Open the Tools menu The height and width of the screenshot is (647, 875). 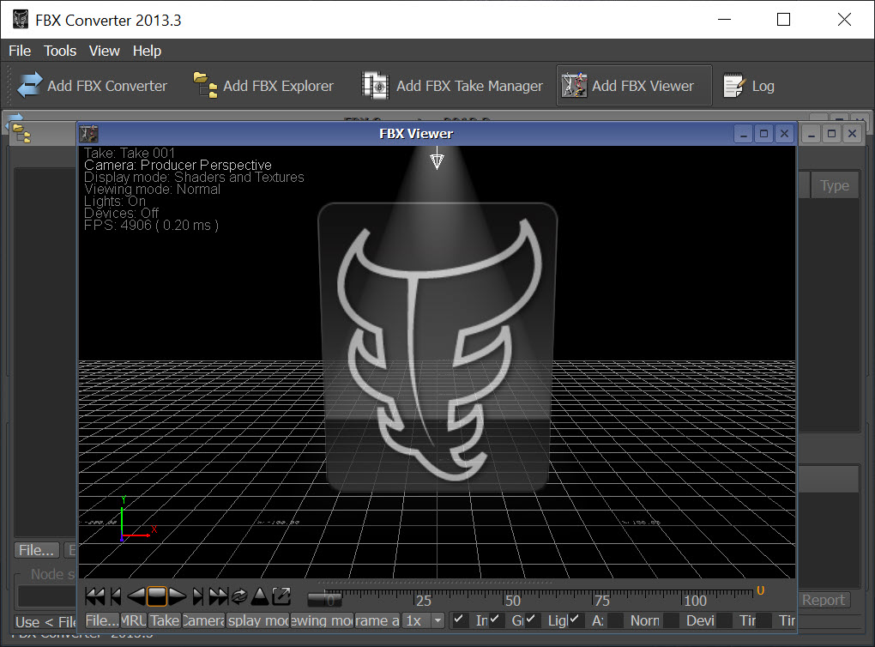point(60,51)
